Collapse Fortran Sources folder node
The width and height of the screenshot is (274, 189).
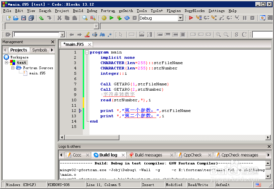[13, 68]
